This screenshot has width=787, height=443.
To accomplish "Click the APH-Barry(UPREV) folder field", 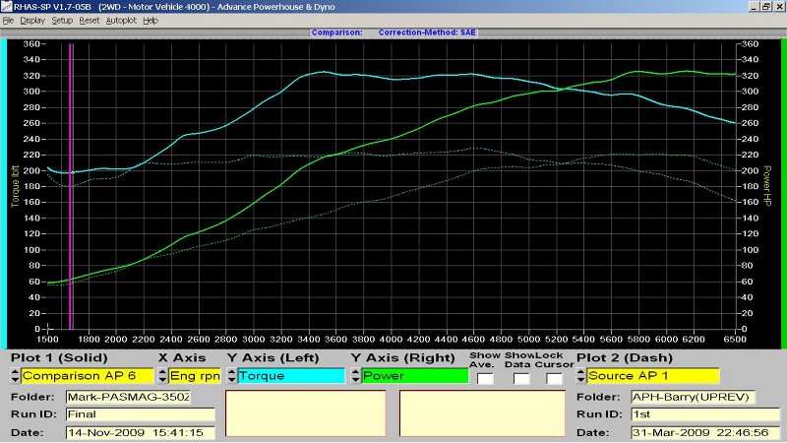I will tap(694, 397).
